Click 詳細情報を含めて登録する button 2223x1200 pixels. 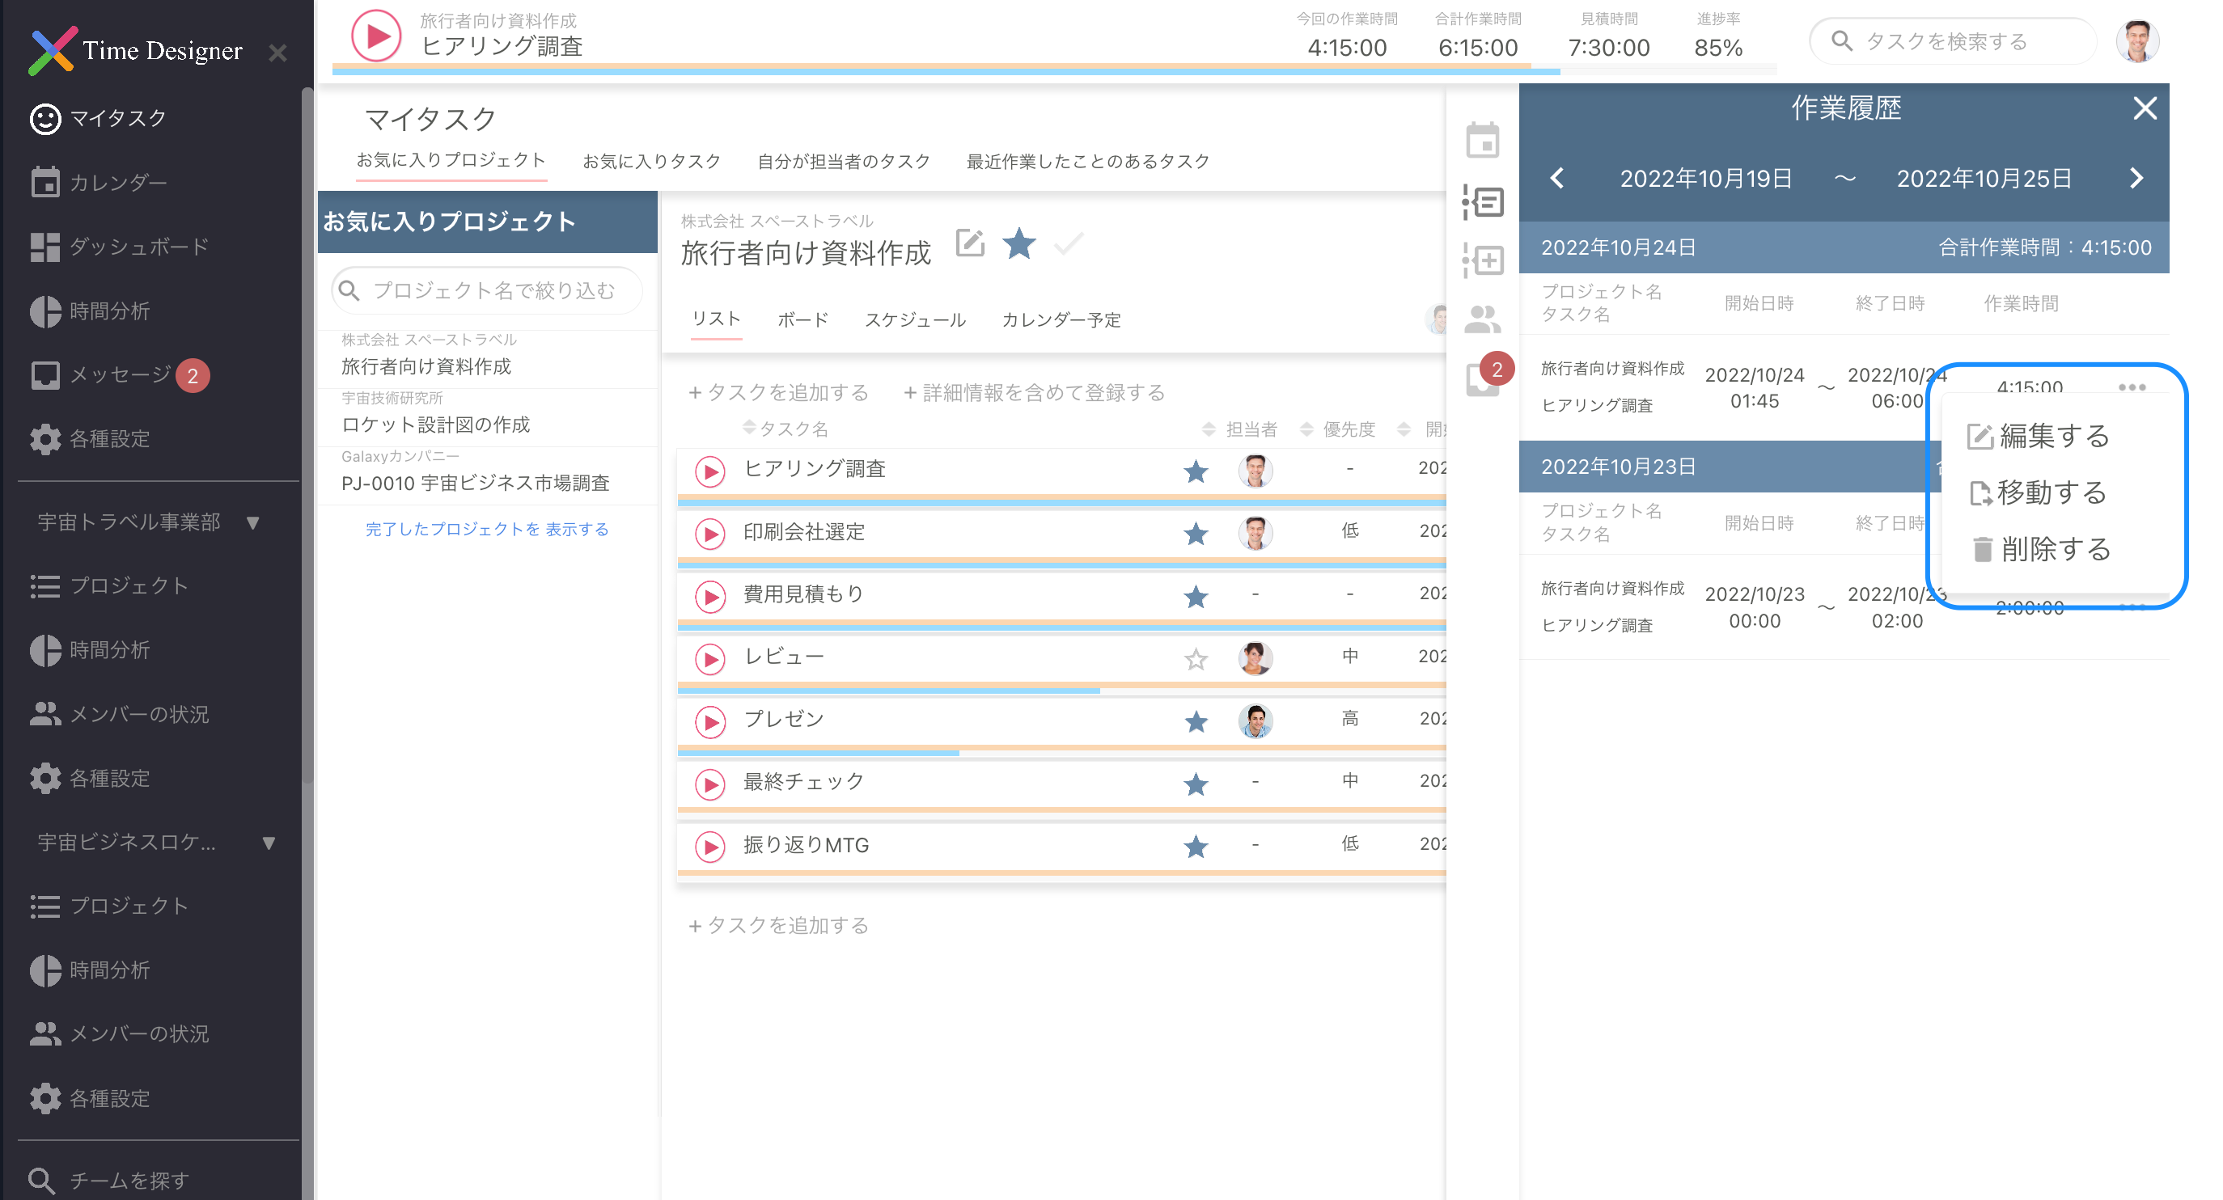pyautogui.click(x=1034, y=393)
